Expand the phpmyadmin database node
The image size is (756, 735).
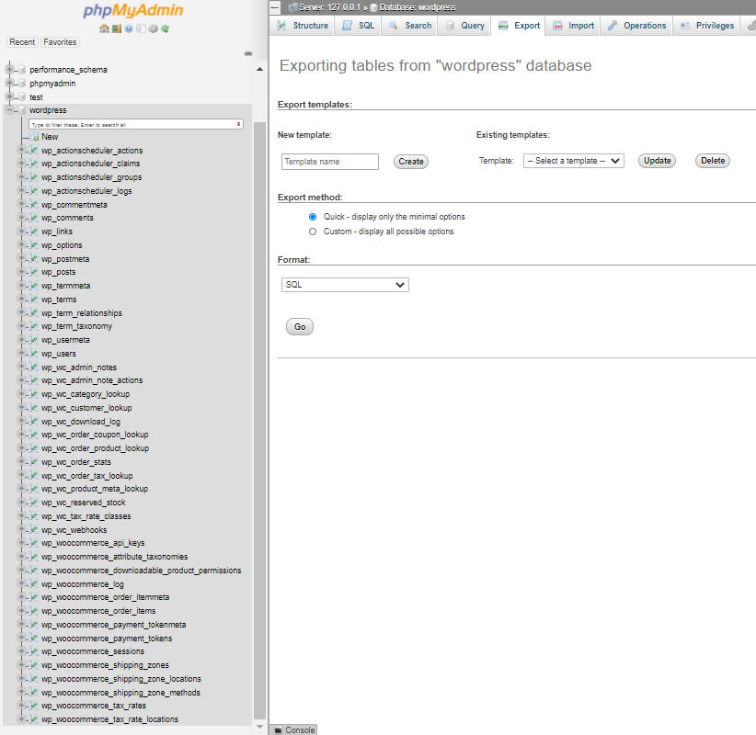(9, 84)
